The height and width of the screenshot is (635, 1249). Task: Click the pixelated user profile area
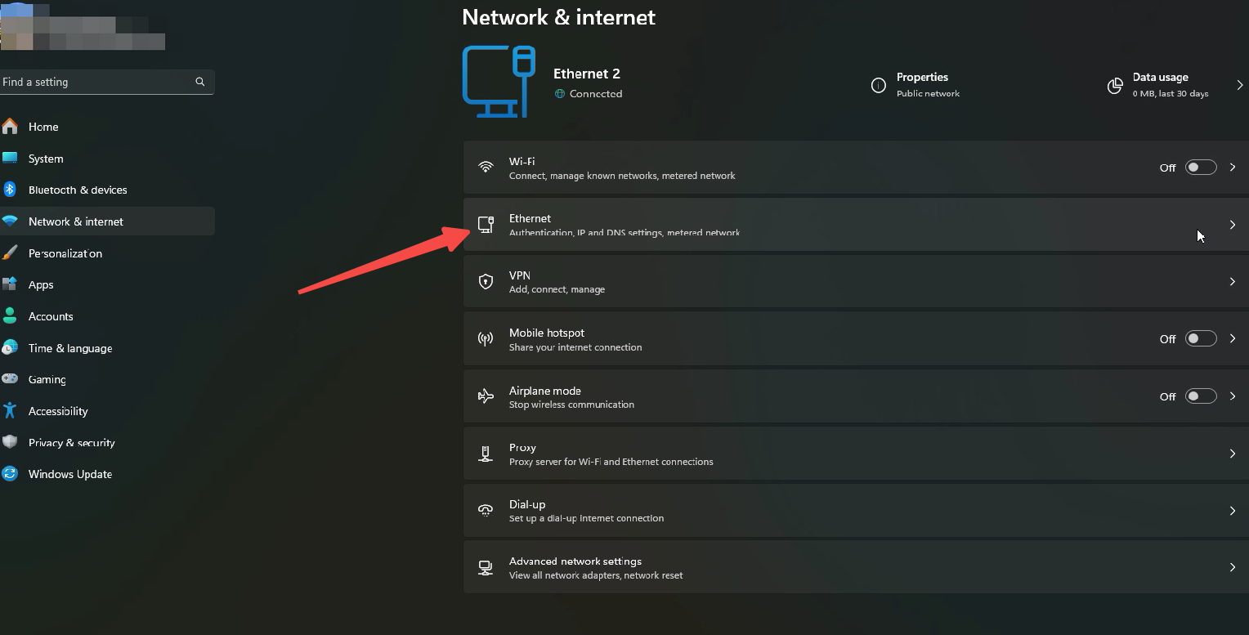pos(83,27)
